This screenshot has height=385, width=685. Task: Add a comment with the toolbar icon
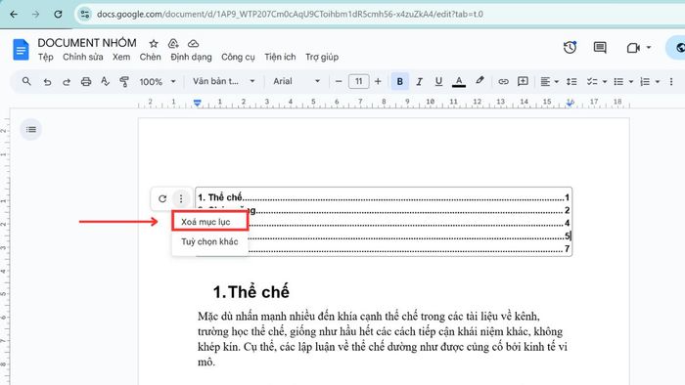523,81
